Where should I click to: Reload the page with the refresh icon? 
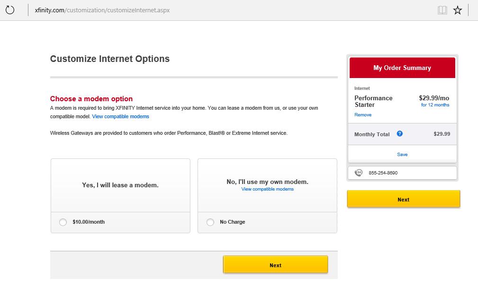tap(10, 10)
